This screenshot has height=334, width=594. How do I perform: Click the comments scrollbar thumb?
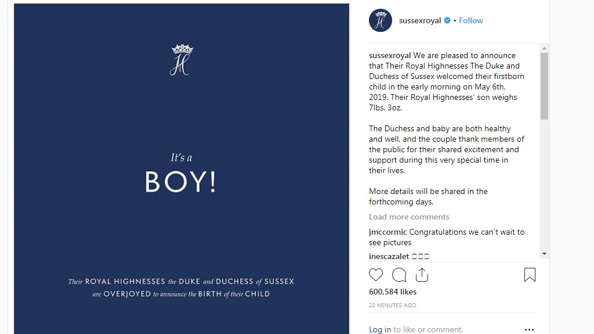click(x=544, y=86)
